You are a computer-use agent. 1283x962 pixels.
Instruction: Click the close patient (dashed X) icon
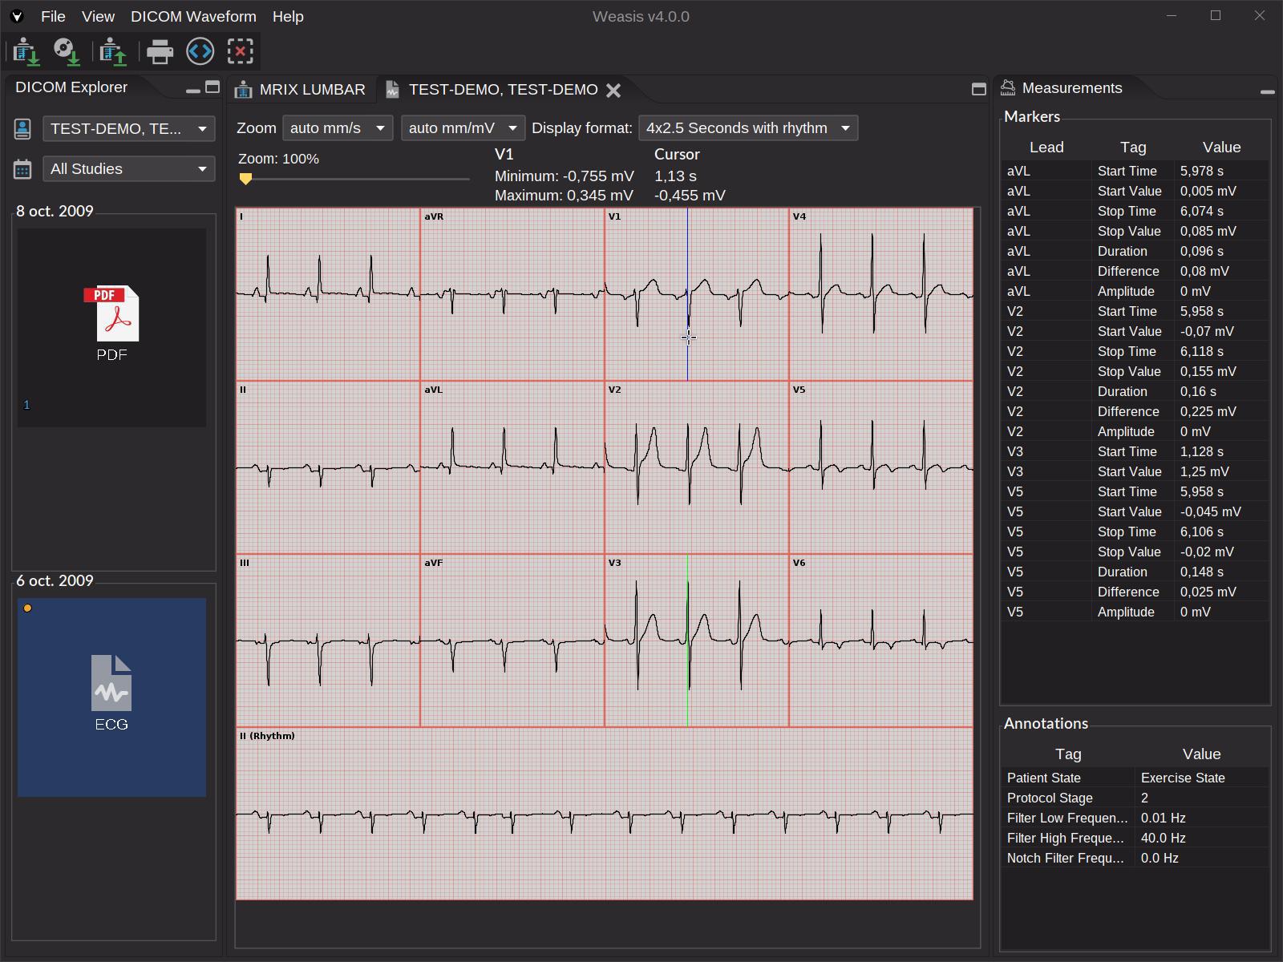click(241, 51)
